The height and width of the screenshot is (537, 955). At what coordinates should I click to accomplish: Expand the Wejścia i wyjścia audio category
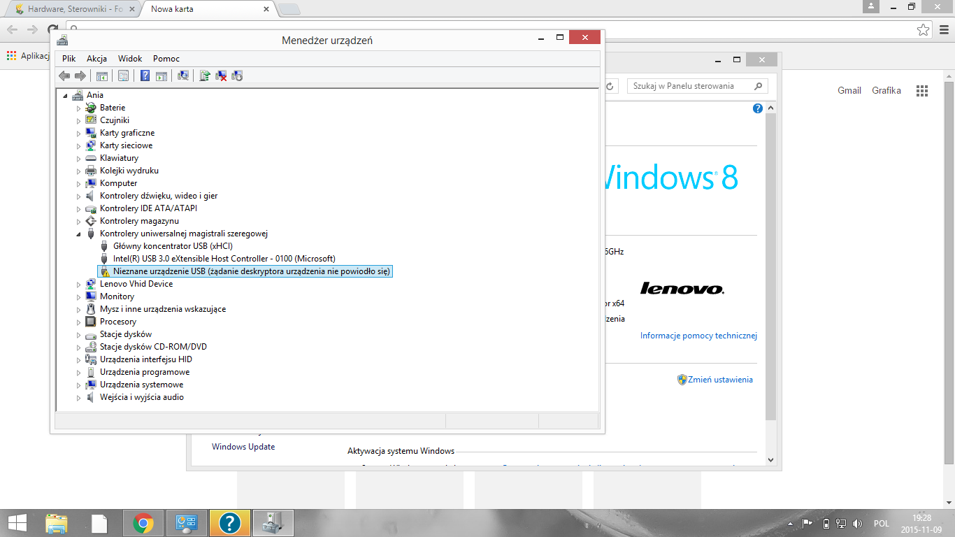(x=79, y=398)
